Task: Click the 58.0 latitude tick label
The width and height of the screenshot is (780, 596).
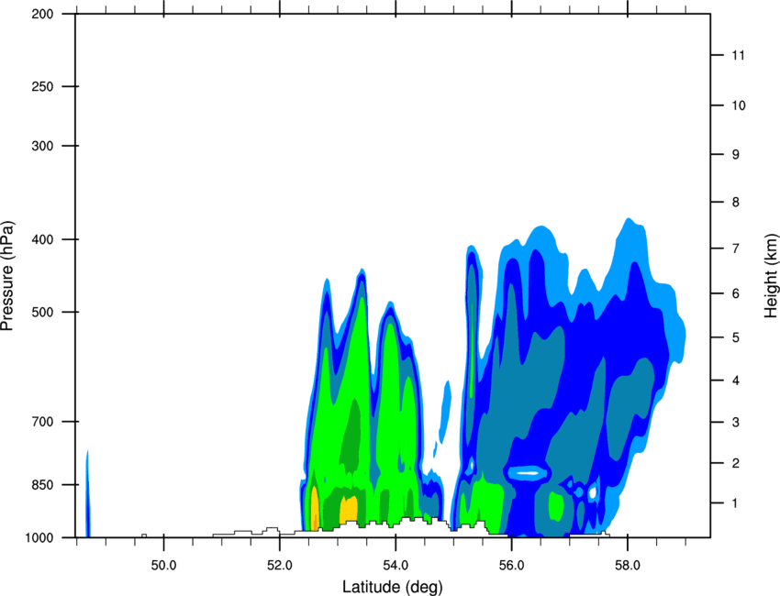Action: (628, 566)
